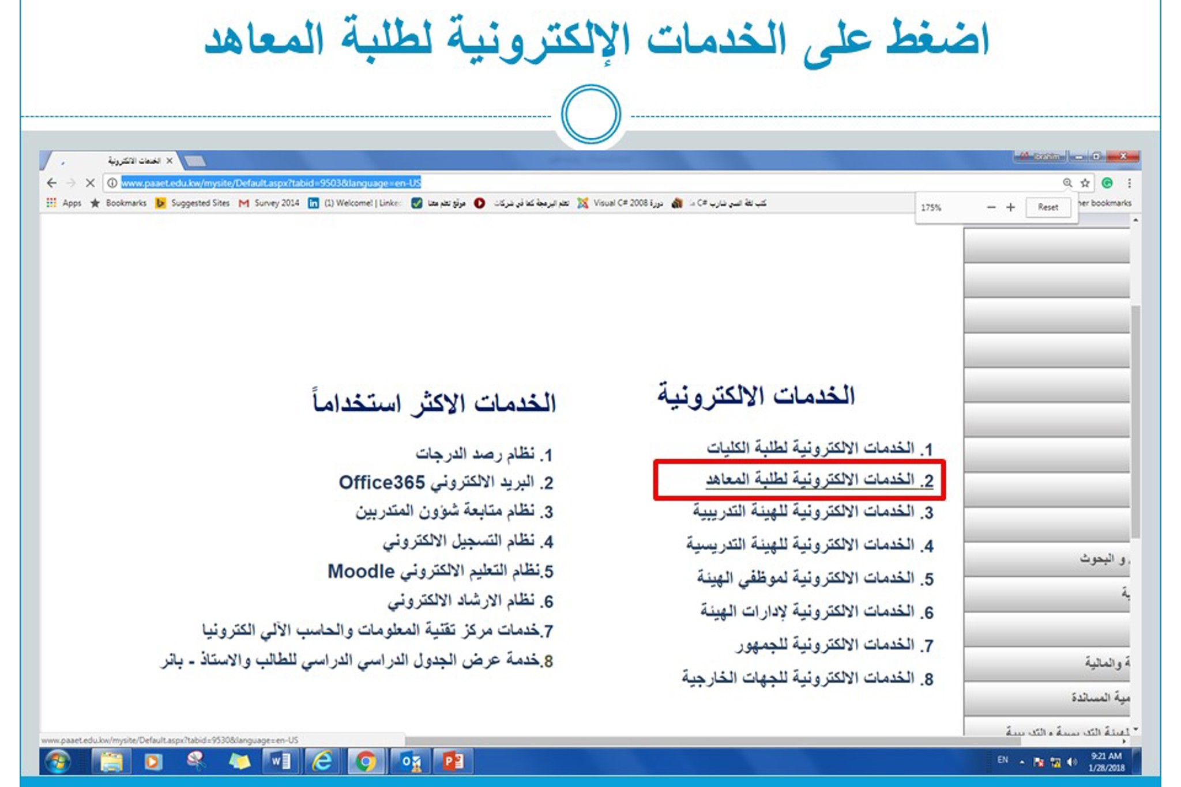The width and height of the screenshot is (1181, 787).
Task: Click the stop loading X icon
Action: (x=90, y=183)
